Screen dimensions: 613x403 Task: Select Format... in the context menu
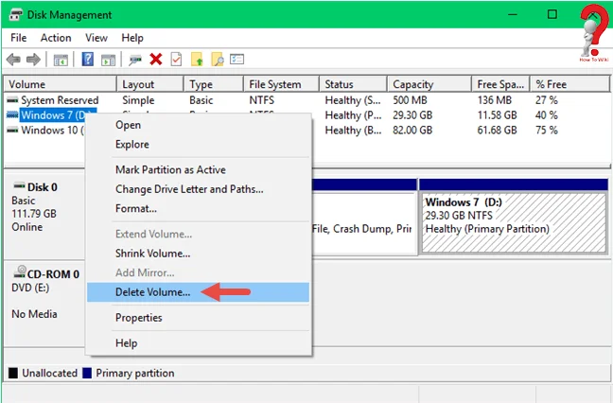click(x=135, y=208)
